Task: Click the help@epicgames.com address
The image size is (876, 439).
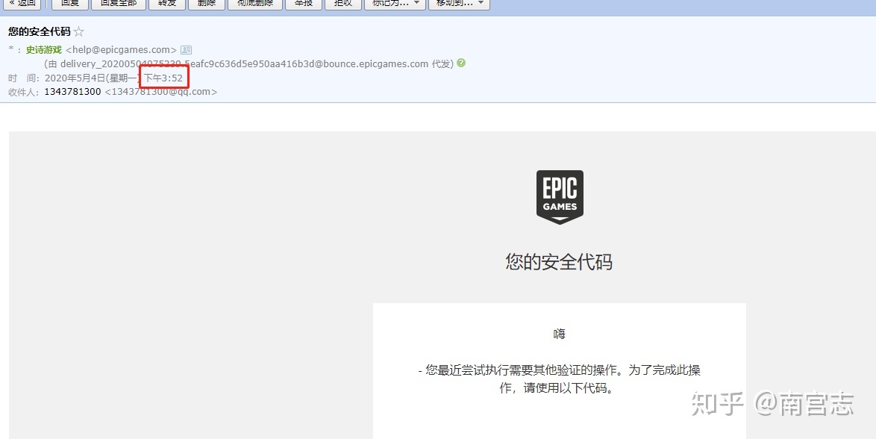Action: pyautogui.click(x=121, y=50)
